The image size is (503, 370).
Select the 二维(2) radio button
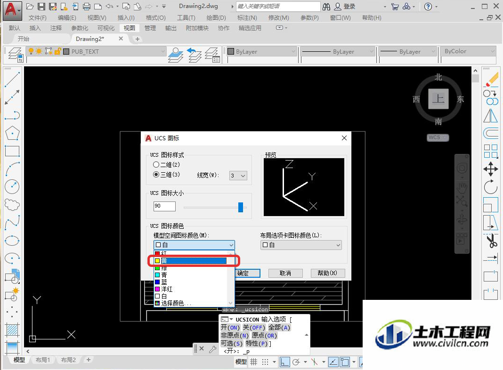tap(156, 164)
